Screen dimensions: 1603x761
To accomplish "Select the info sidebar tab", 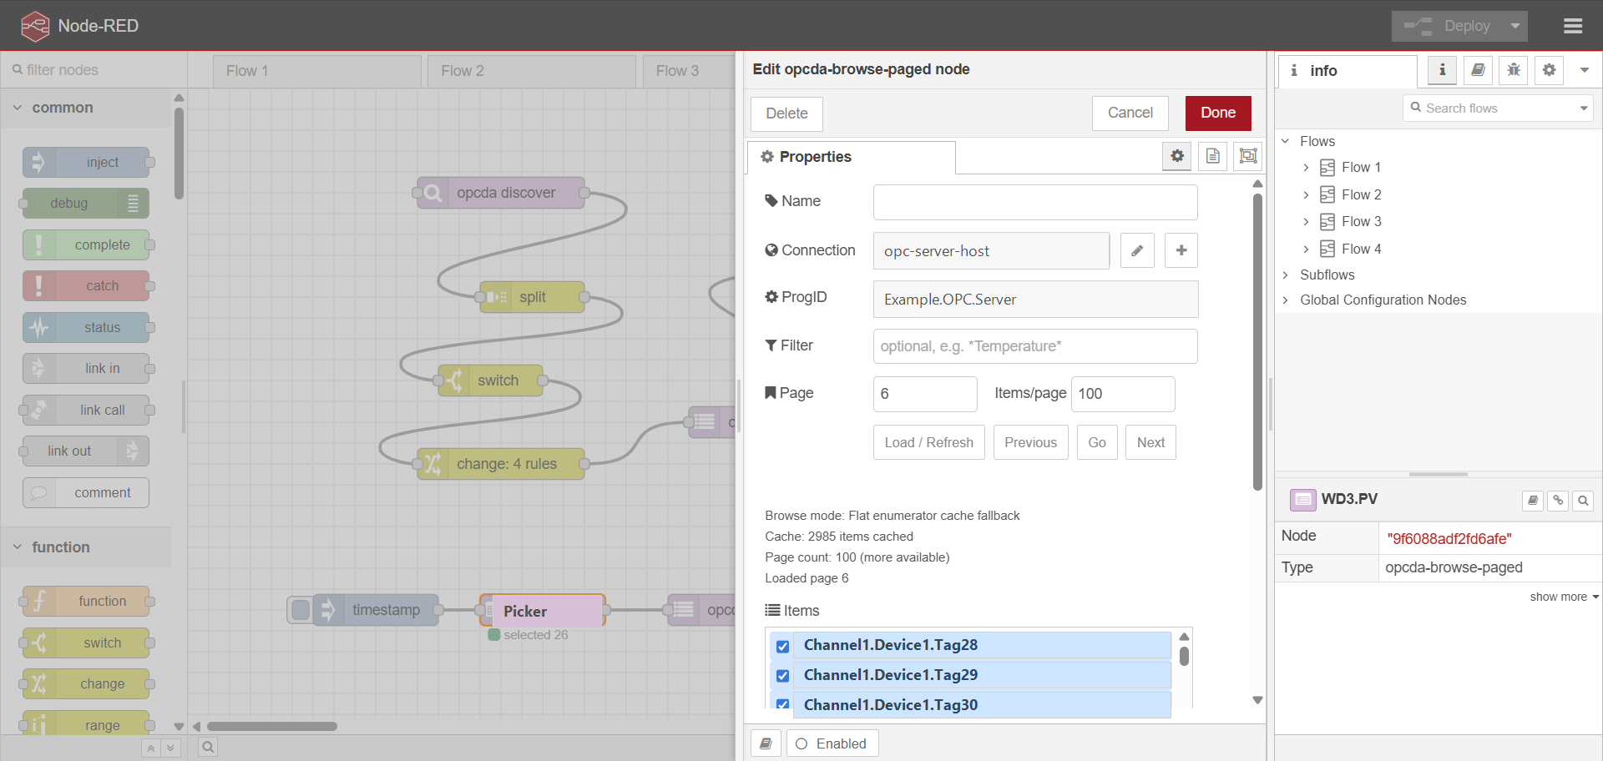I will click(1348, 71).
